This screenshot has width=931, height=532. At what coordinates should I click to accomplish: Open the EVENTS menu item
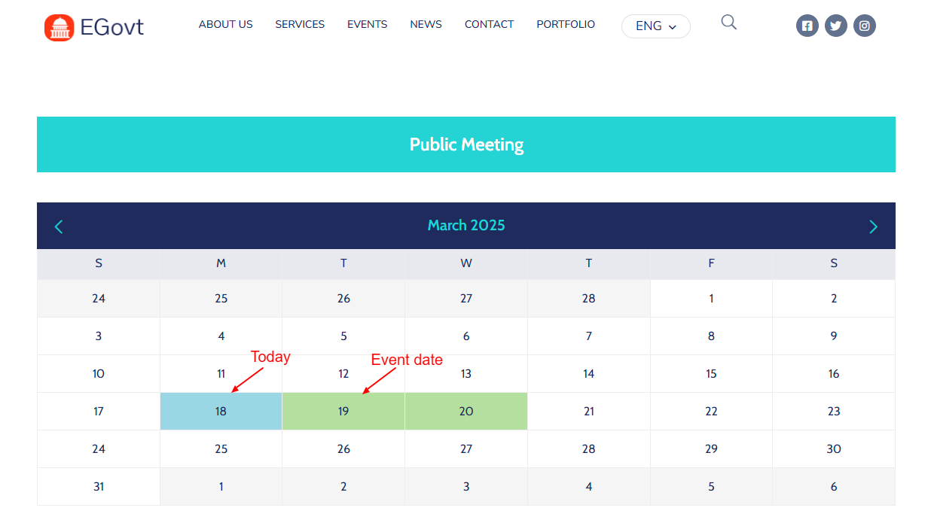[x=367, y=24]
